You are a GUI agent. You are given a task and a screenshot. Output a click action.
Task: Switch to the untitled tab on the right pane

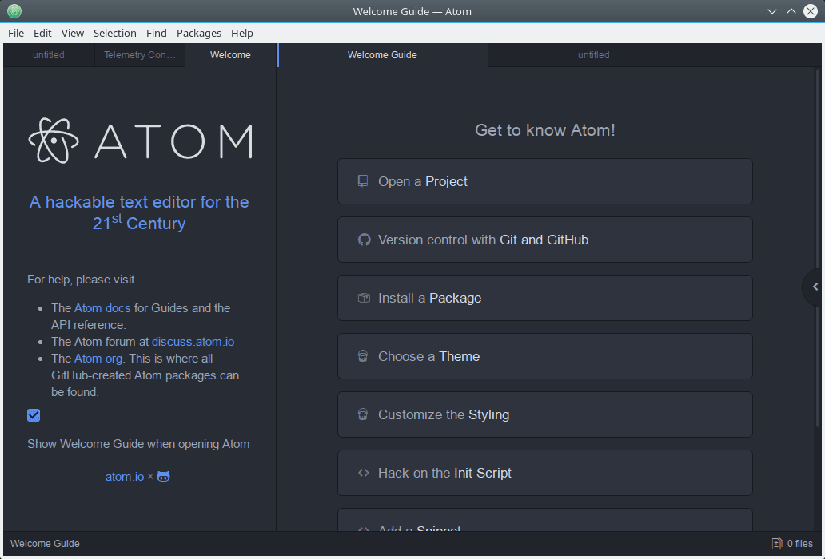pyautogui.click(x=593, y=55)
